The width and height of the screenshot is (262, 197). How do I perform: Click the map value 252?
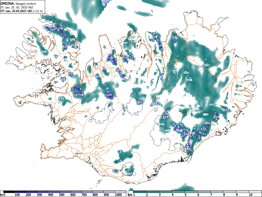click(x=226, y=110)
